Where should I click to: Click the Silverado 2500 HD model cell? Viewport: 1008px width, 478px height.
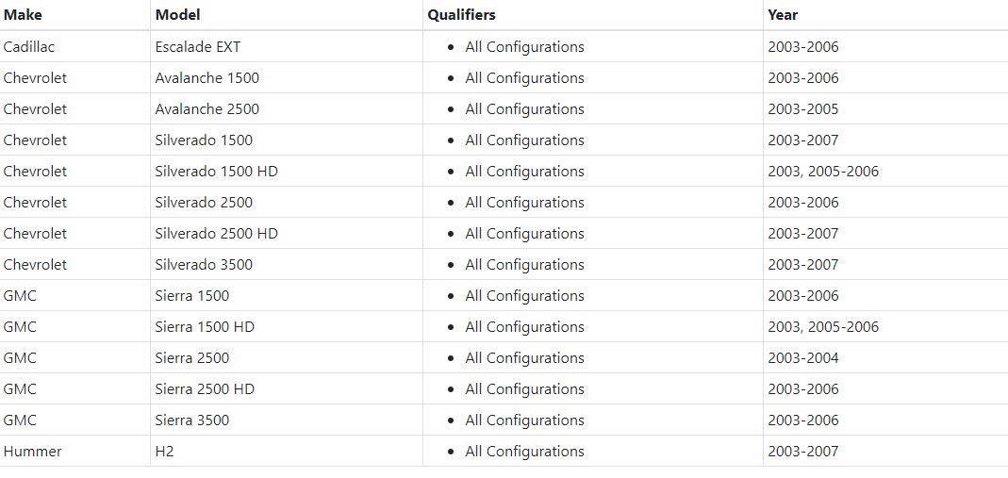pos(216,234)
